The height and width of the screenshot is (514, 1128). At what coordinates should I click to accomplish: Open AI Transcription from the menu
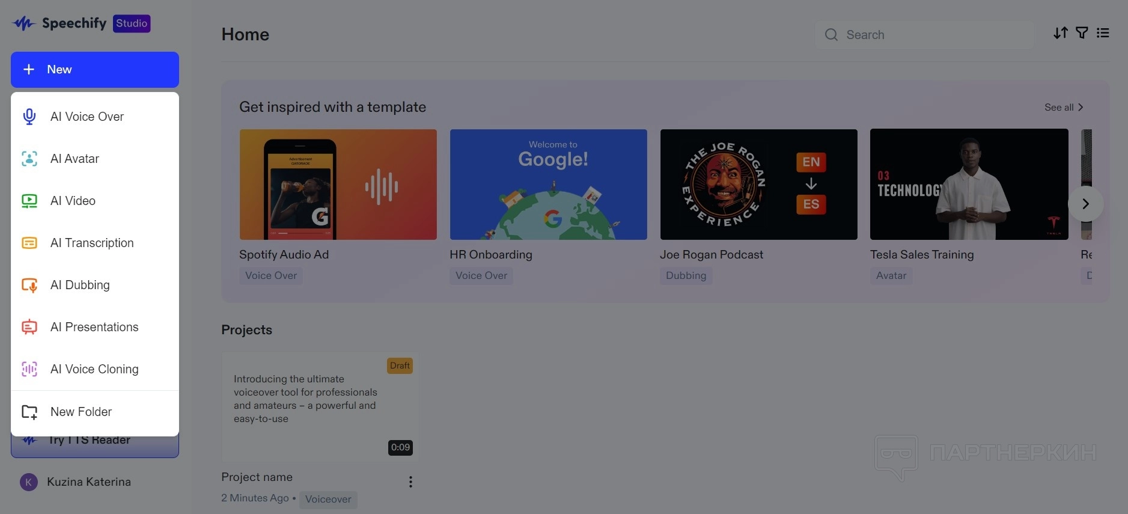pos(95,243)
